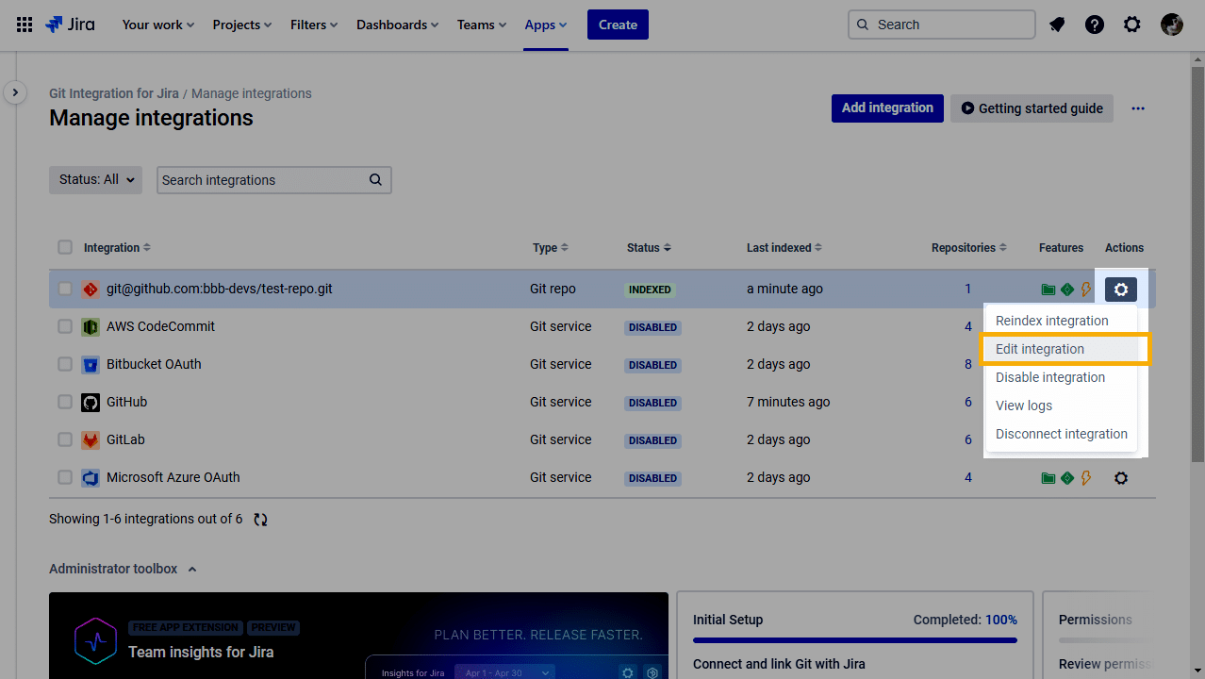Go to Jira home via logo
The width and height of the screenshot is (1205, 679).
click(71, 25)
